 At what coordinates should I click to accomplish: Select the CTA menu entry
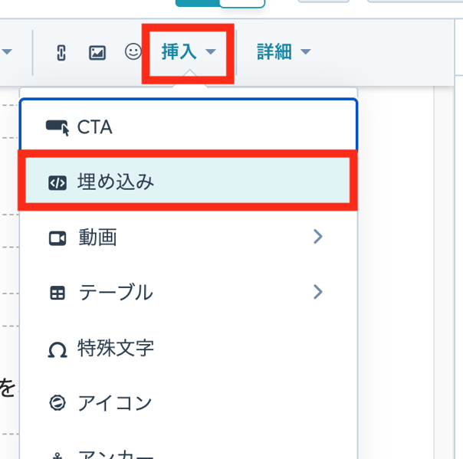(95, 127)
